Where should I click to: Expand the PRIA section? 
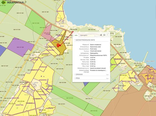point(77,78)
